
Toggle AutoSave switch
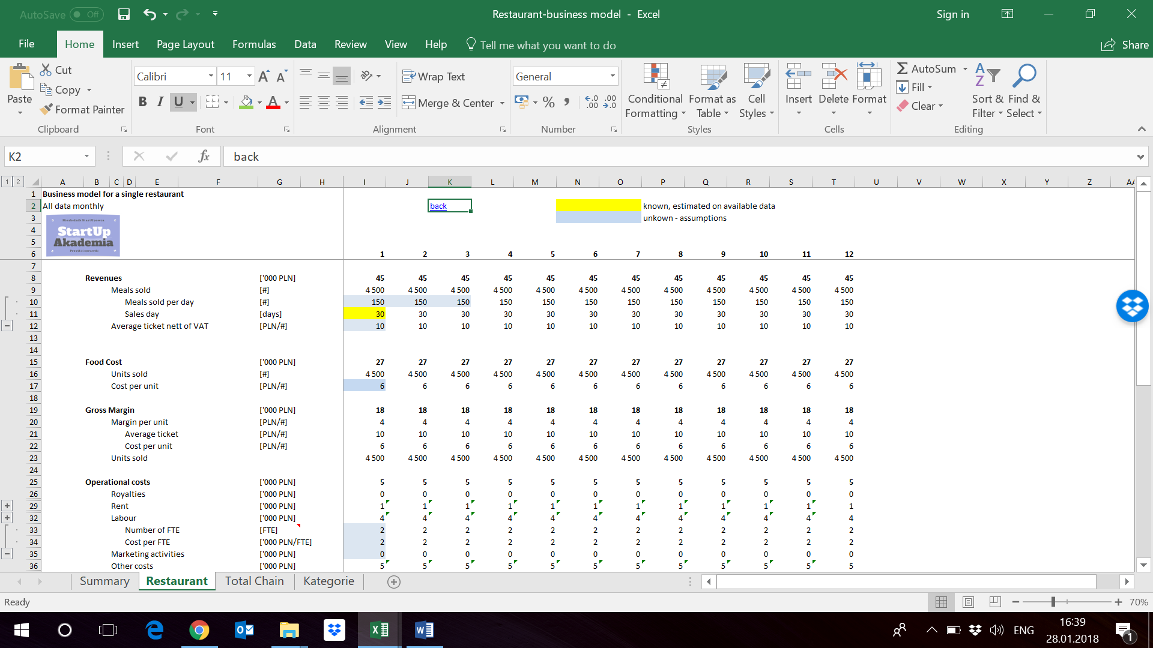pyautogui.click(x=86, y=14)
